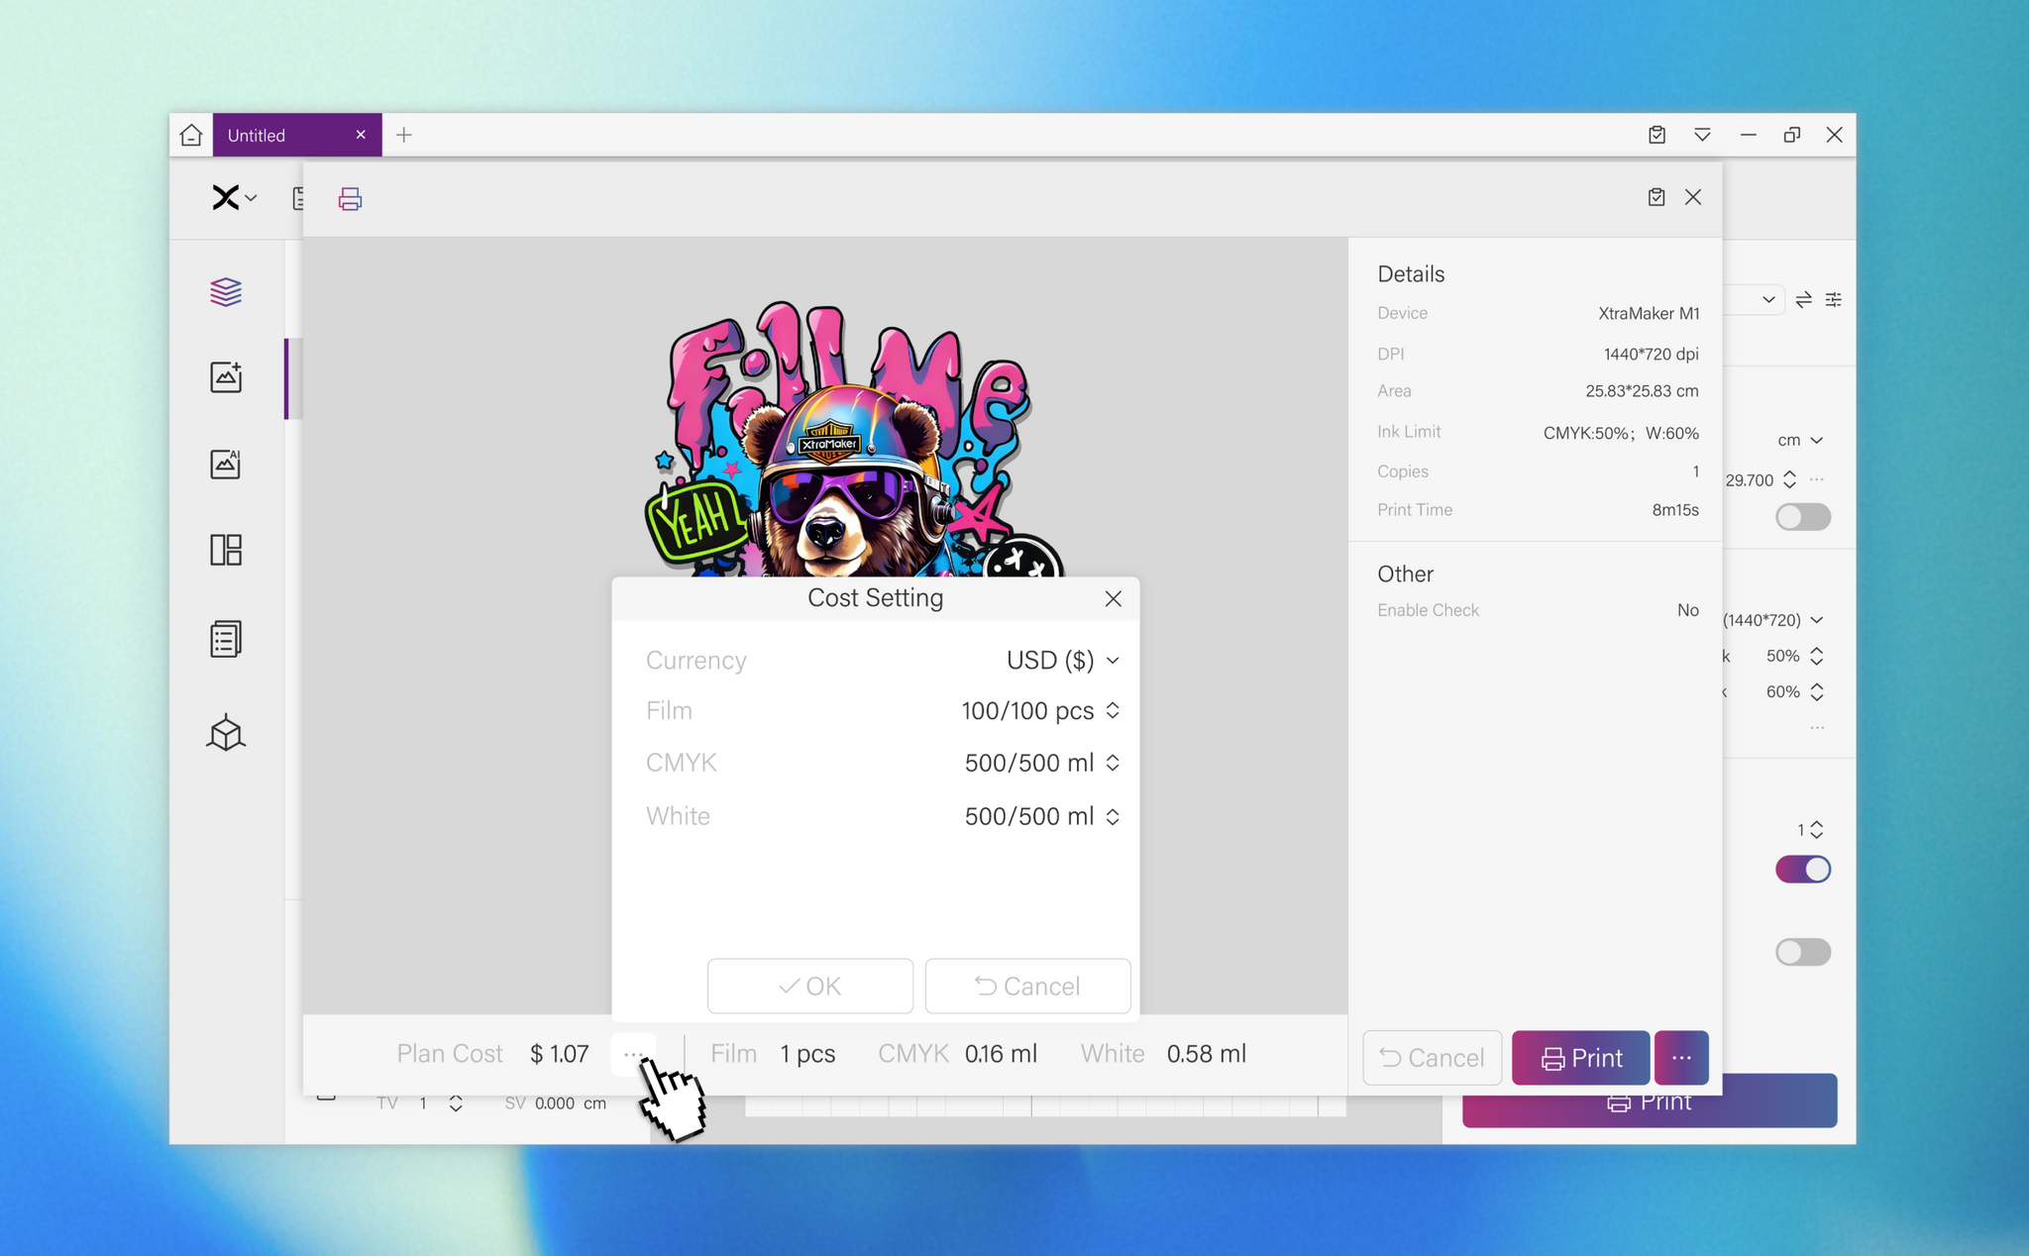Select the add image sidebar icon
The image size is (2029, 1256).
pyautogui.click(x=226, y=376)
